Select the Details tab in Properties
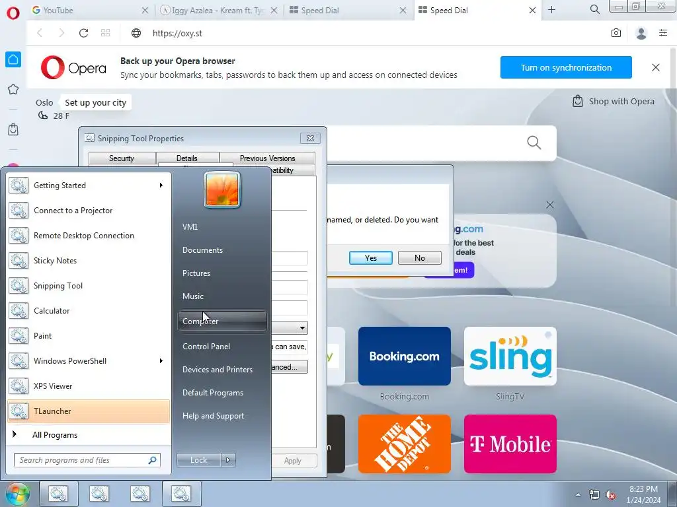Image resolution: width=677 pixels, height=507 pixels. (187, 158)
